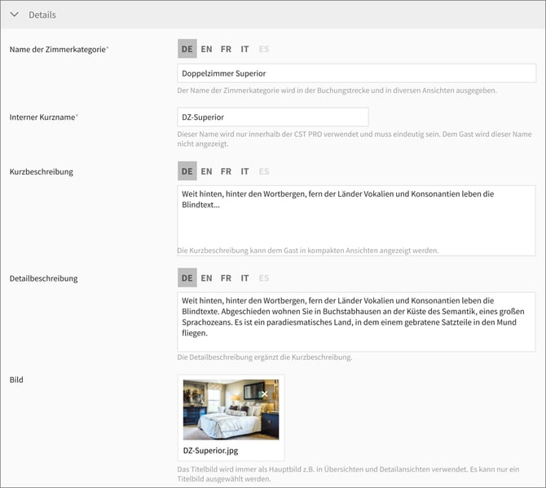The image size is (546, 488).
Task: Switch Kurzbeschreibung to EN language
Action: coord(207,171)
